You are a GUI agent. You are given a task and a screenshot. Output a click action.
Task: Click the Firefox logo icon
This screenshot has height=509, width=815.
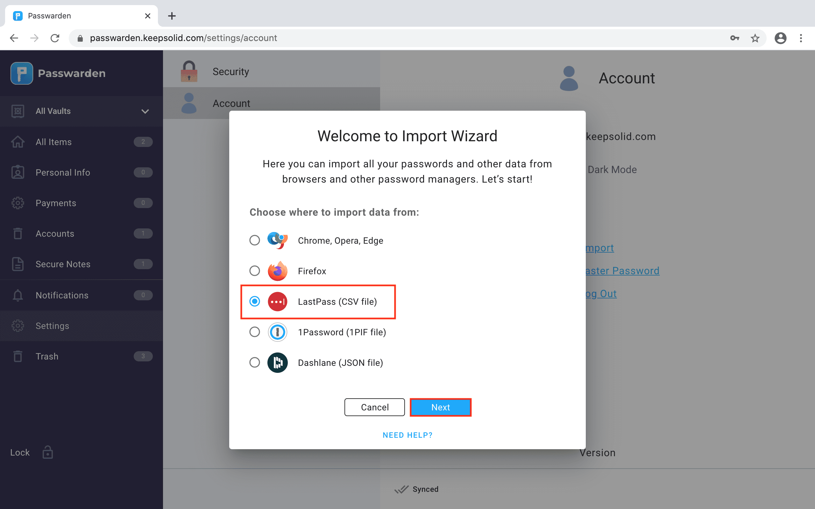point(277,271)
